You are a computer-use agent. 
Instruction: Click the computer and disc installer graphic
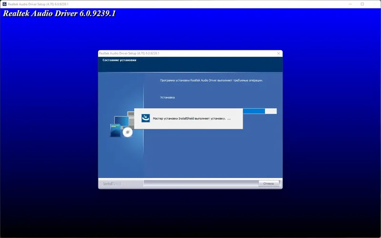point(122,124)
